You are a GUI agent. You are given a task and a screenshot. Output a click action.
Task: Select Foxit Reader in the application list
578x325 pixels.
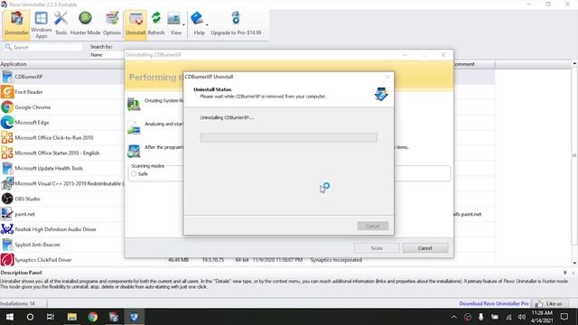coord(62,92)
